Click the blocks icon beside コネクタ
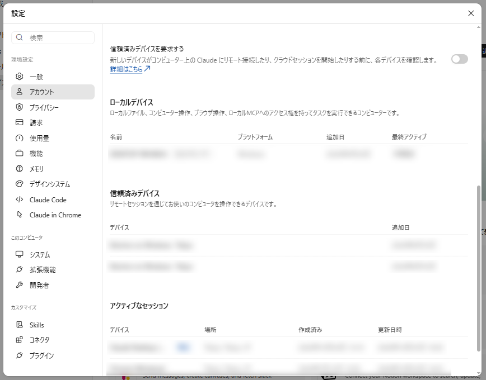 click(x=19, y=340)
